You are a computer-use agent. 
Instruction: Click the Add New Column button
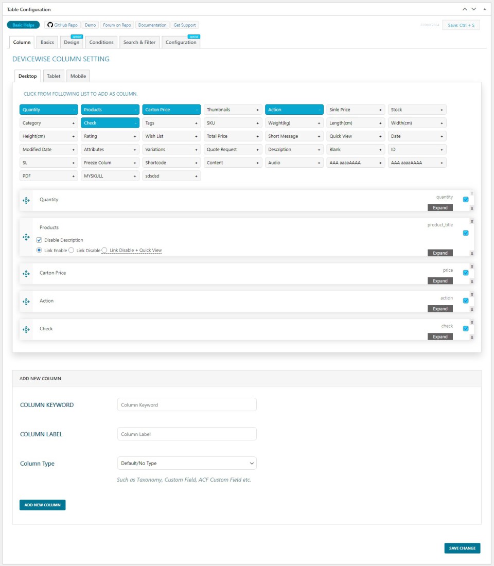pos(42,505)
